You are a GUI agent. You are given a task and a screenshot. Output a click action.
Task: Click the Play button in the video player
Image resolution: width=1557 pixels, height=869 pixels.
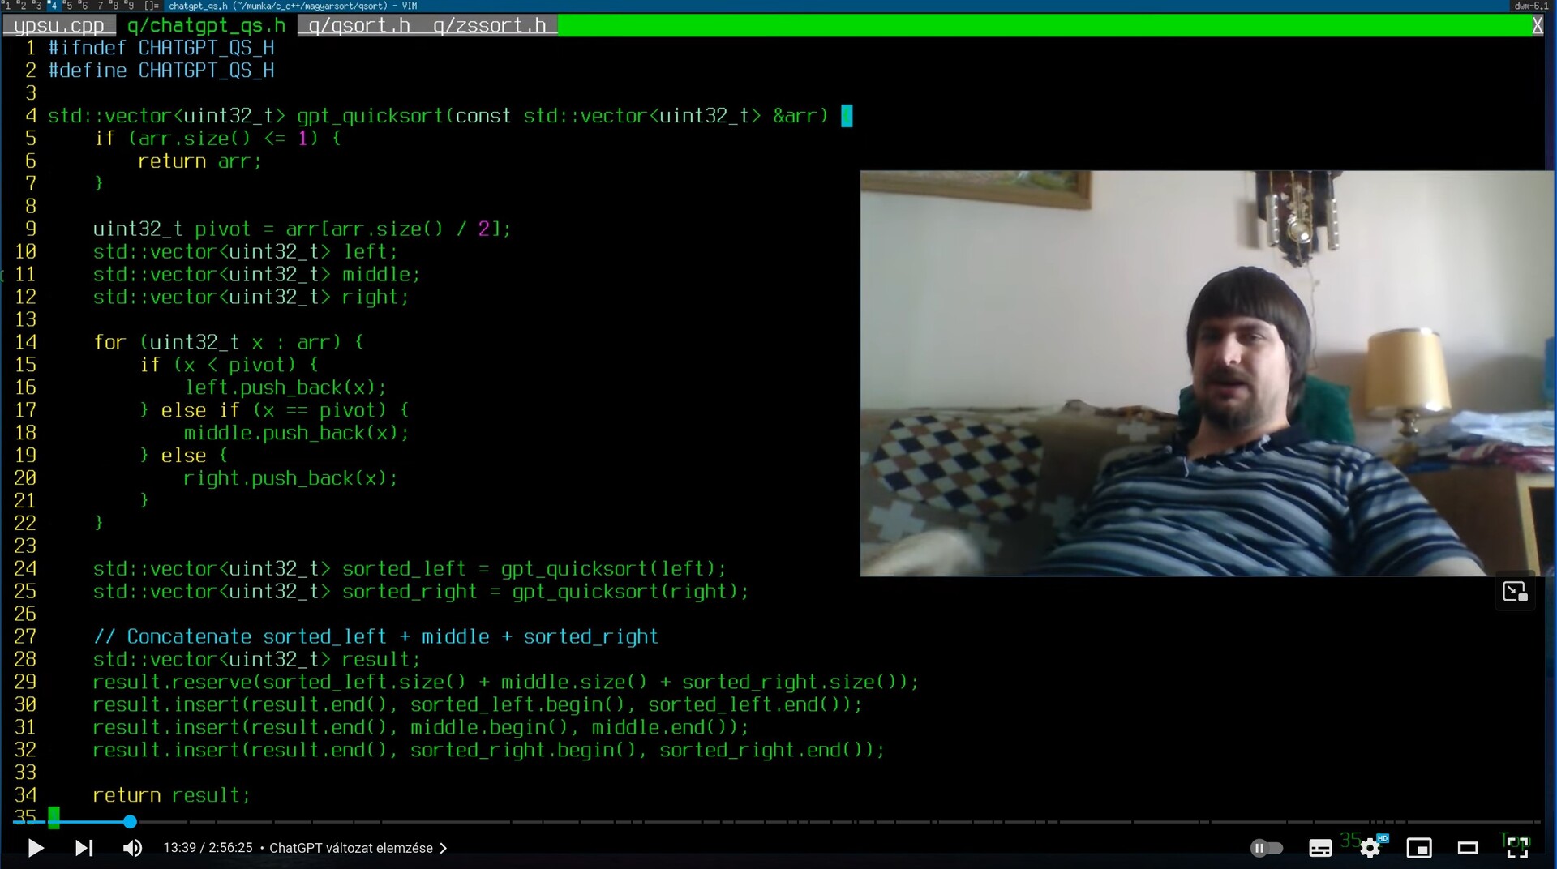click(36, 848)
